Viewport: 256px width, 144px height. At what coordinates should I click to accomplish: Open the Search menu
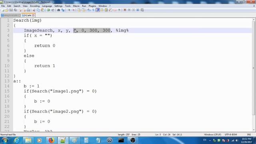[x=17, y=6]
